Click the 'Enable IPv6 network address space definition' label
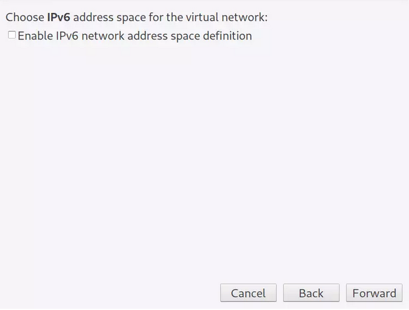The width and height of the screenshot is (409, 310). [x=134, y=36]
